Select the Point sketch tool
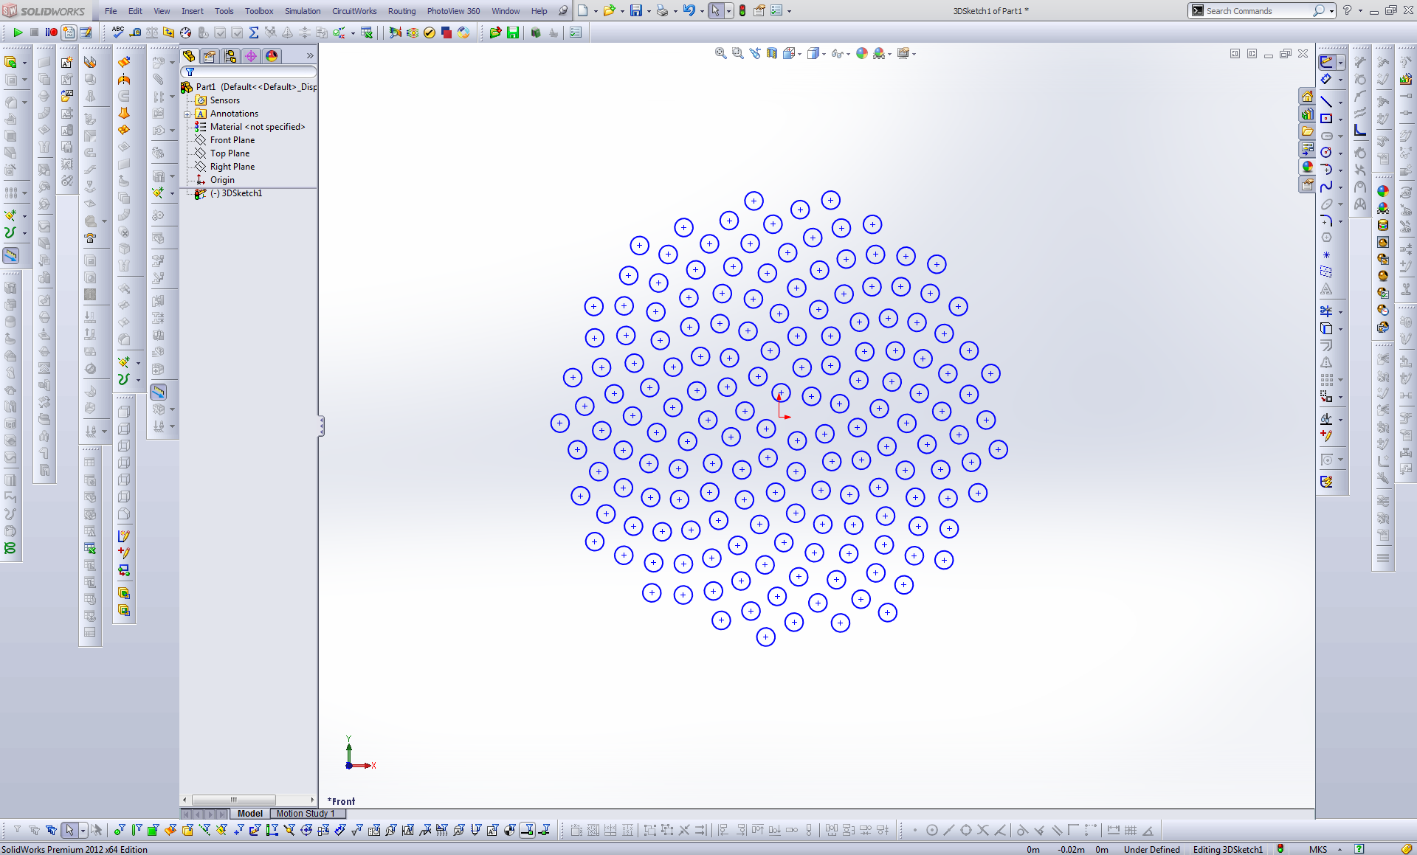The image size is (1417, 855). coord(1327,255)
